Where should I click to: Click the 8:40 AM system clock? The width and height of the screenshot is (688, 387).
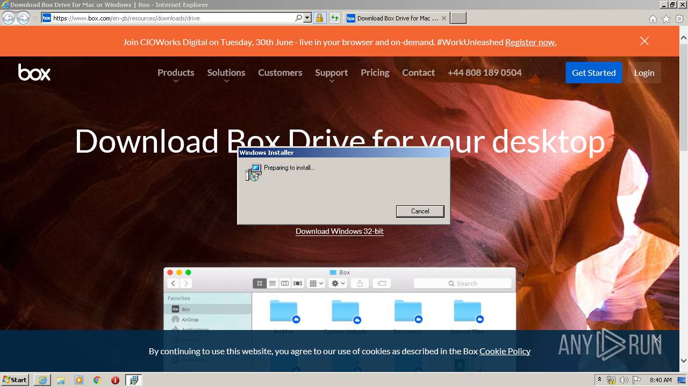pos(661,380)
